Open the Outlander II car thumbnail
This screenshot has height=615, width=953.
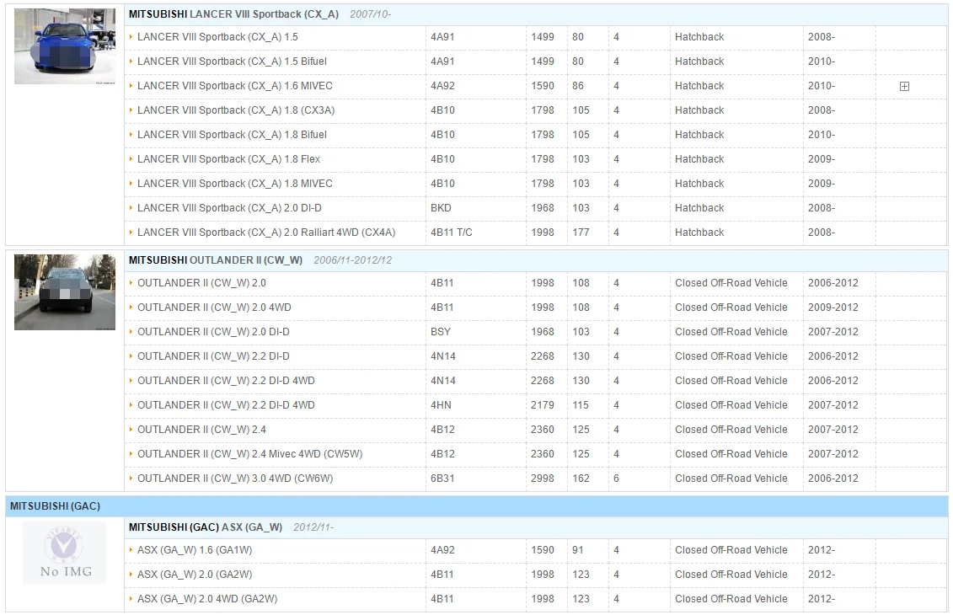click(65, 292)
